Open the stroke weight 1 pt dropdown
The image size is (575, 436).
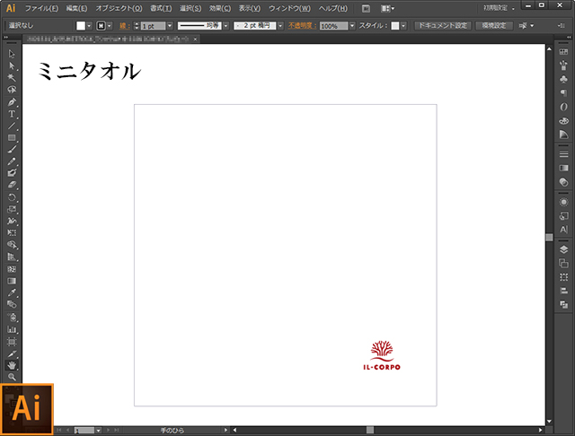[168, 26]
